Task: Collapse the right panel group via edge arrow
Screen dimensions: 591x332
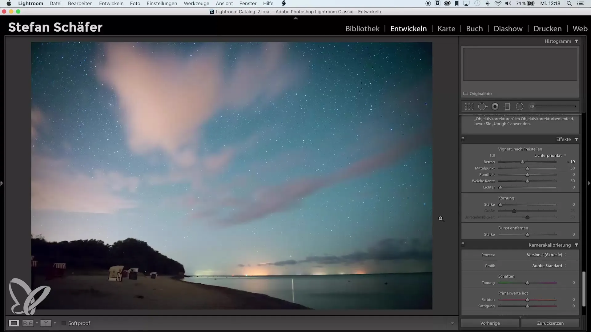Action: [589, 183]
